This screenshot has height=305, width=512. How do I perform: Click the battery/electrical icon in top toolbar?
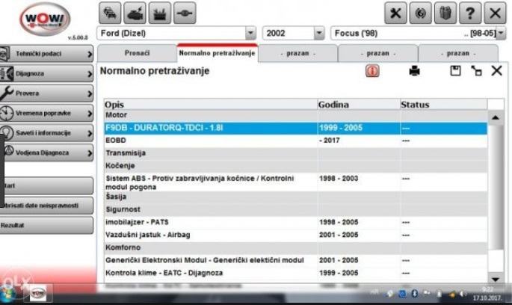tap(160, 13)
